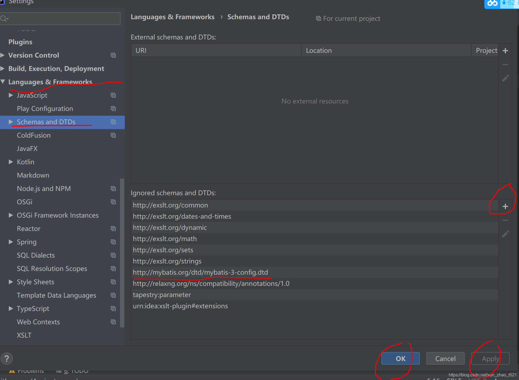Dismiss changes with the Cancel button
The height and width of the screenshot is (380, 519).
coord(445,358)
